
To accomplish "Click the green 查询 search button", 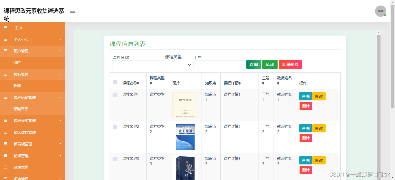I will [x=253, y=65].
